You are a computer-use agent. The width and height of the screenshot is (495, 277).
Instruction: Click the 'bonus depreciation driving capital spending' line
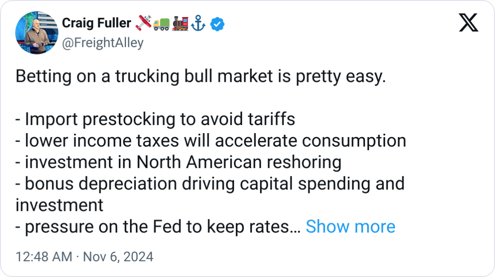click(x=210, y=184)
